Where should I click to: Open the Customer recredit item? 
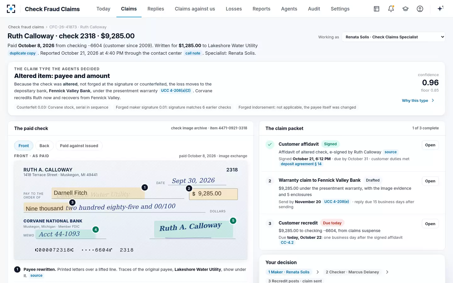(430, 224)
